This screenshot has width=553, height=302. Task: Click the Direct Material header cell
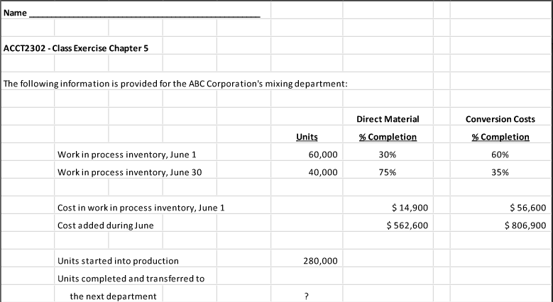point(388,119)
